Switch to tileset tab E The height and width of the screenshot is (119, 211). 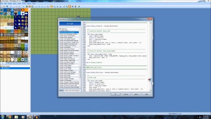click(25, 63)
